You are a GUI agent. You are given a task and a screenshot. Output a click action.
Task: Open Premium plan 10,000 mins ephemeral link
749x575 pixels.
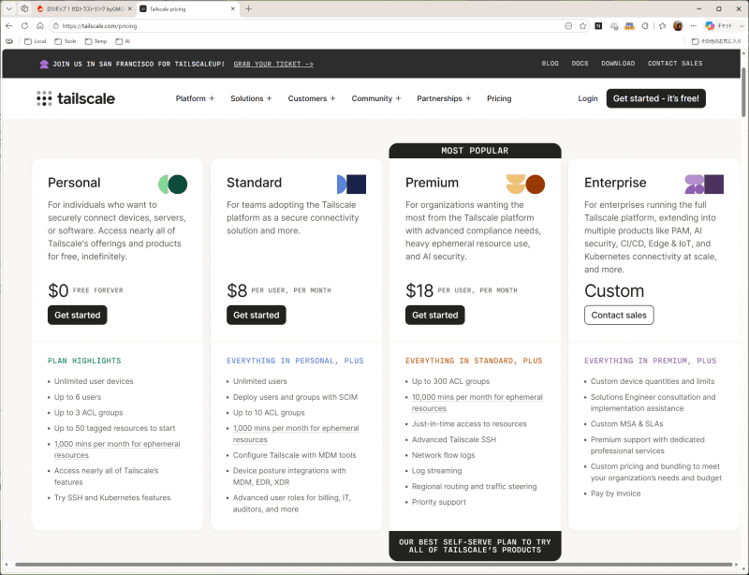477,403
